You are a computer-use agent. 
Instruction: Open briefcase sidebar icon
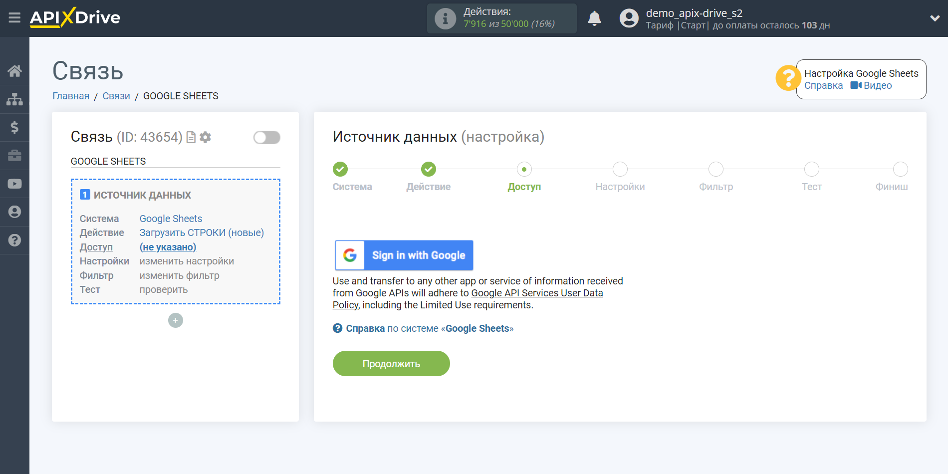(14, 156)
